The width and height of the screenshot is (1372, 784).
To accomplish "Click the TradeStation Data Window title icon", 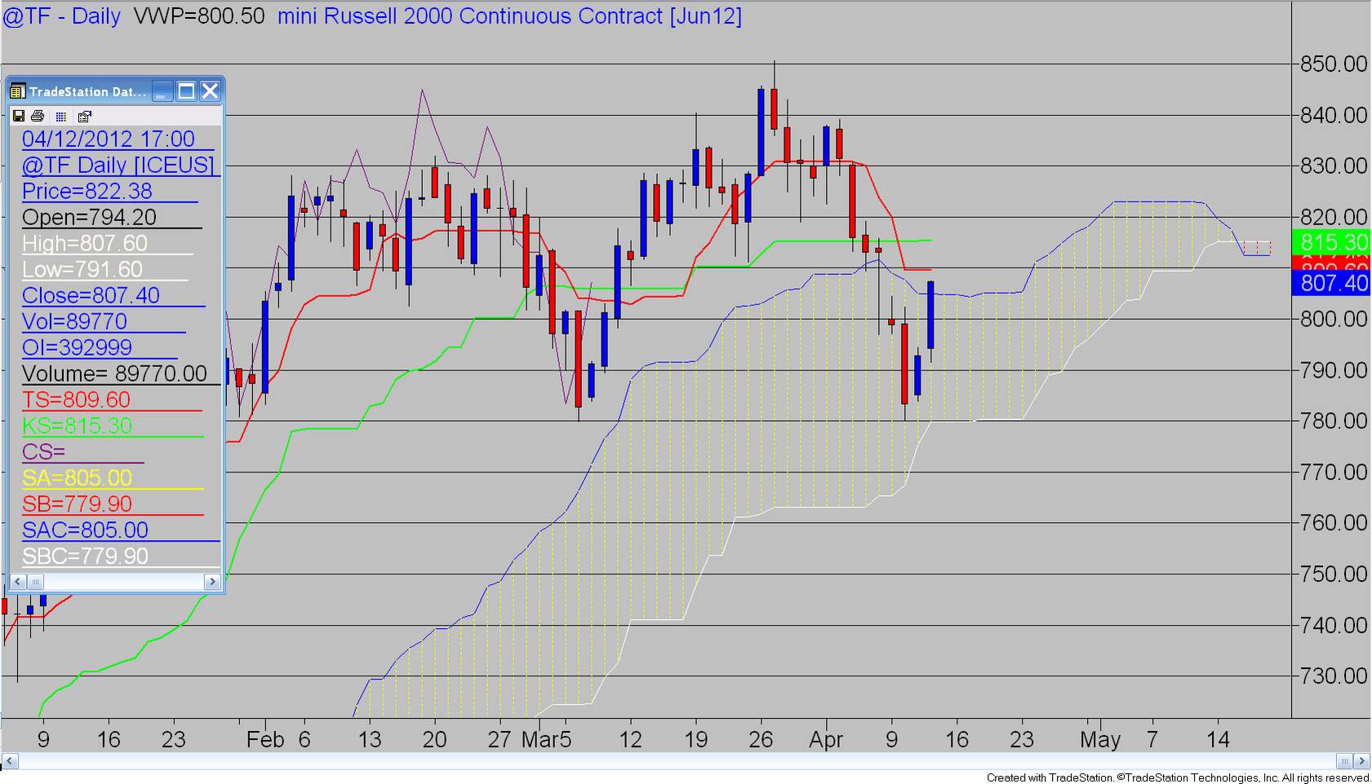I will pyautogui.click(x=18, y=91).
